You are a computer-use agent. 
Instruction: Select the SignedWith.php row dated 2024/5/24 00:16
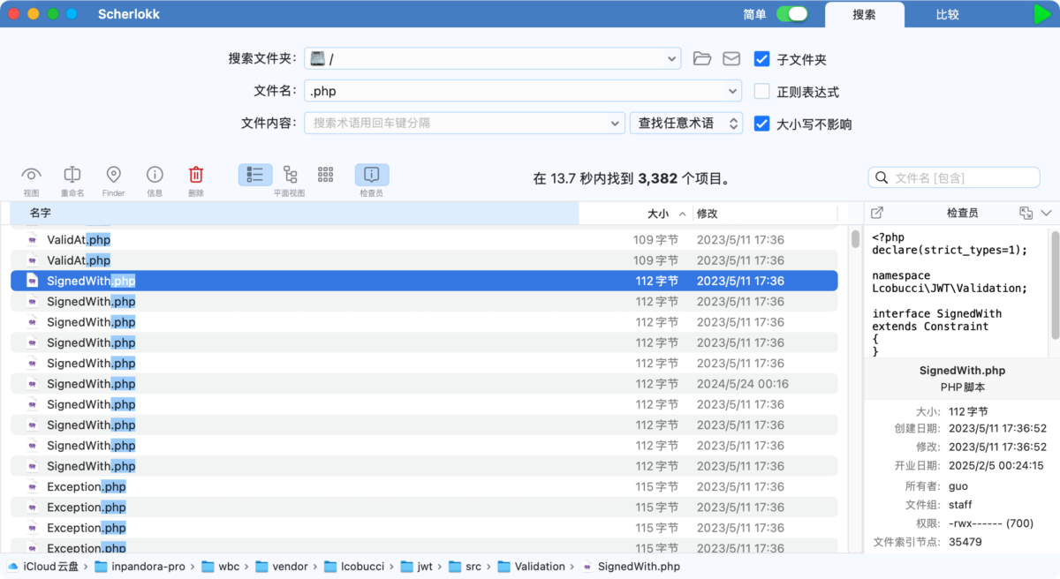(424, 384)
